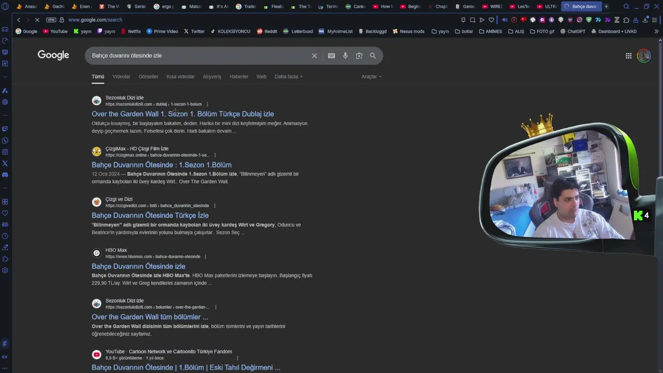Viewport: 663px width, 373px height.
Task: Open the Netflix bookmark
Action: pyautogui.click(x=131, y=31)
